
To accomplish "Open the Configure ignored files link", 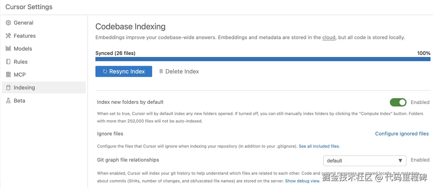I will 402,134.
